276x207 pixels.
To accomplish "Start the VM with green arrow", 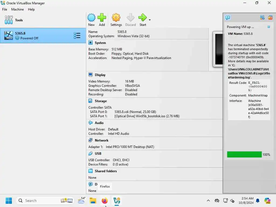I will tap(143, 18).
